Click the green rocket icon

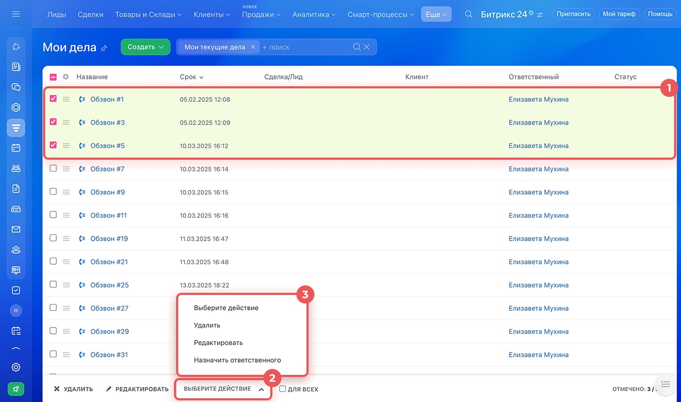point(16,389)
